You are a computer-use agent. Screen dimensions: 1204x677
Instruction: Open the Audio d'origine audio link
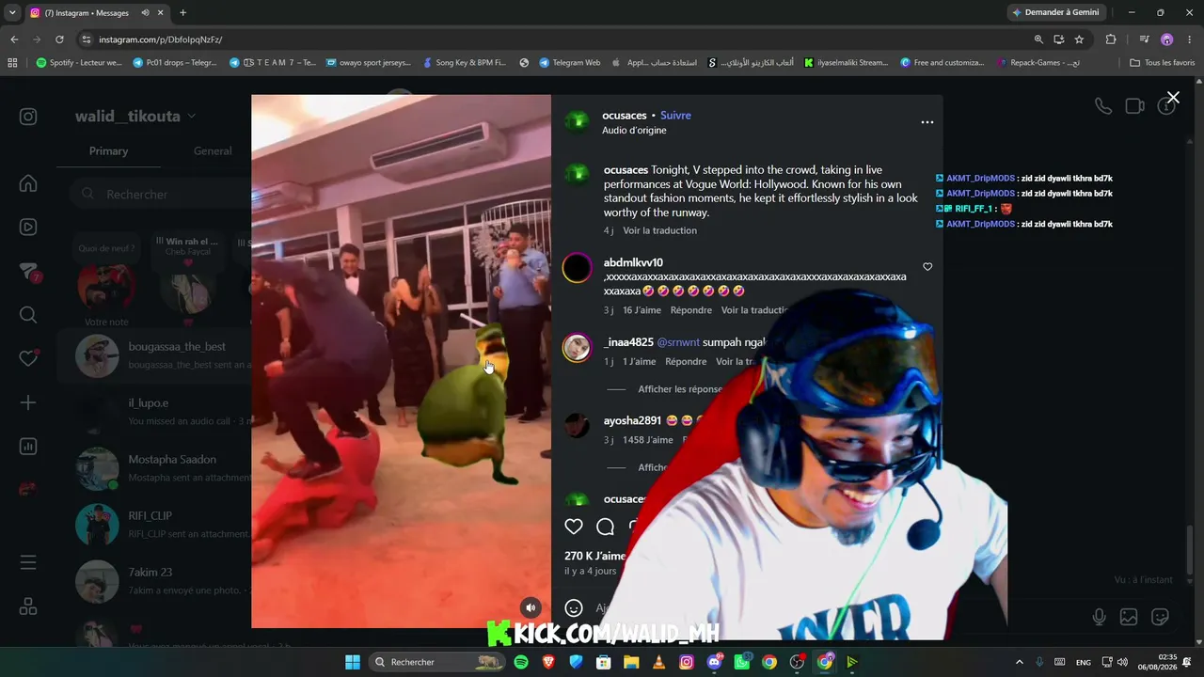[x=634, y=131]
